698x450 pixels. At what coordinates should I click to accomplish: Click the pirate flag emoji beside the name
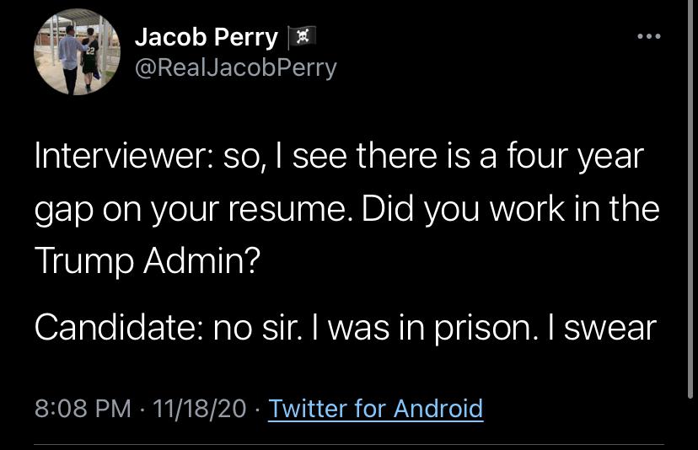pyautogui.click(x=302, y=38)
